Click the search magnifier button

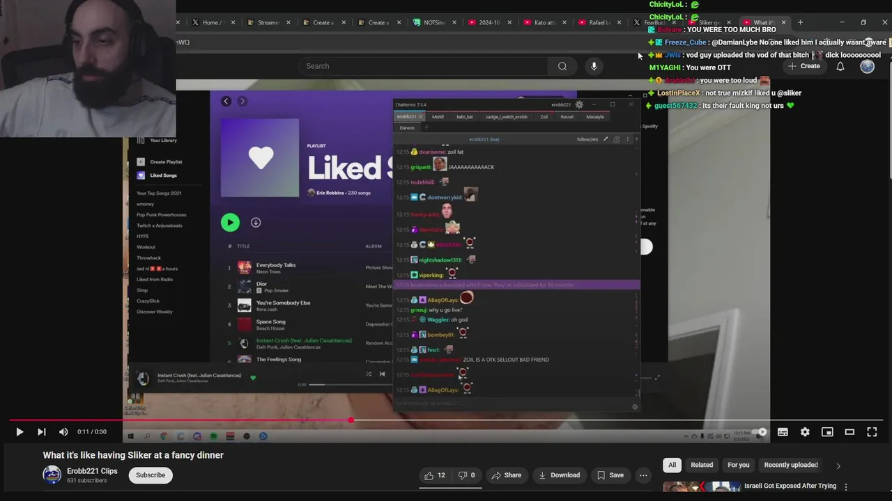click(562, 66)
